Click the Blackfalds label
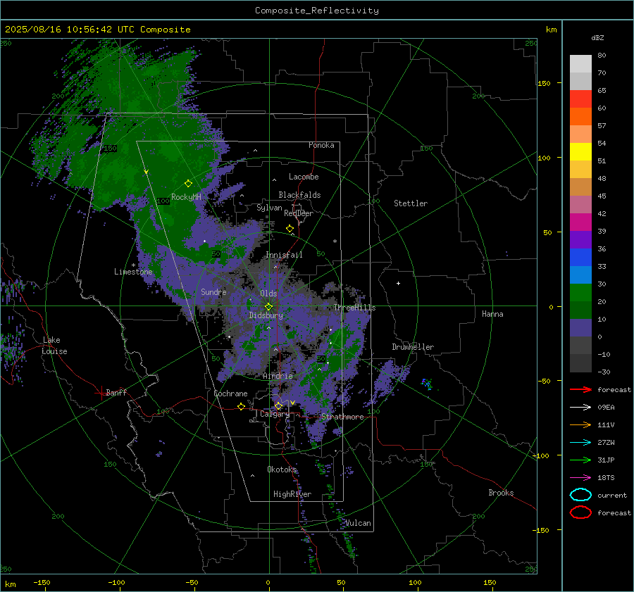Screen dimensions: 634x592 [299, 195]
